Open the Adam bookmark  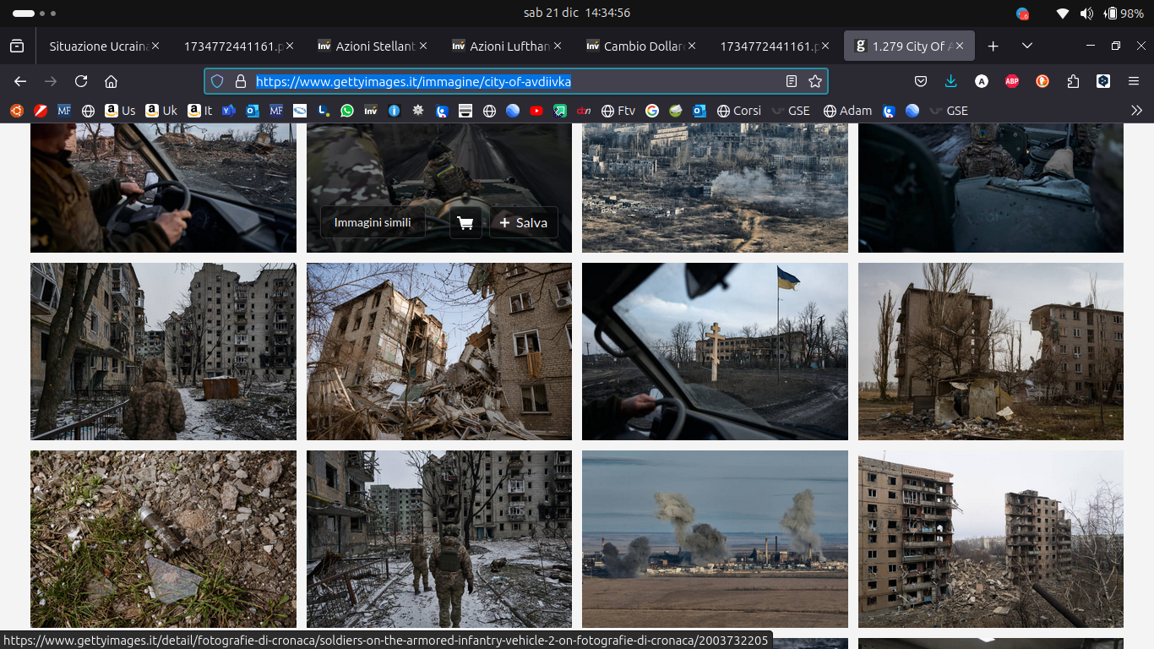click(847, 111)
